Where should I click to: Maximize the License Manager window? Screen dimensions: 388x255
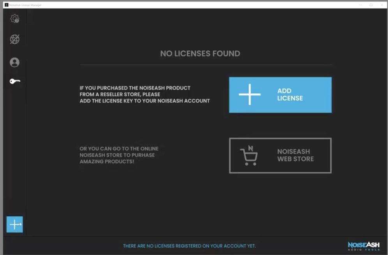[371, 5]
